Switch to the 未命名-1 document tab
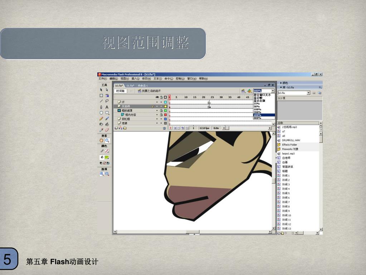Viewport: 366px width, 275px height. coord(143,86)
